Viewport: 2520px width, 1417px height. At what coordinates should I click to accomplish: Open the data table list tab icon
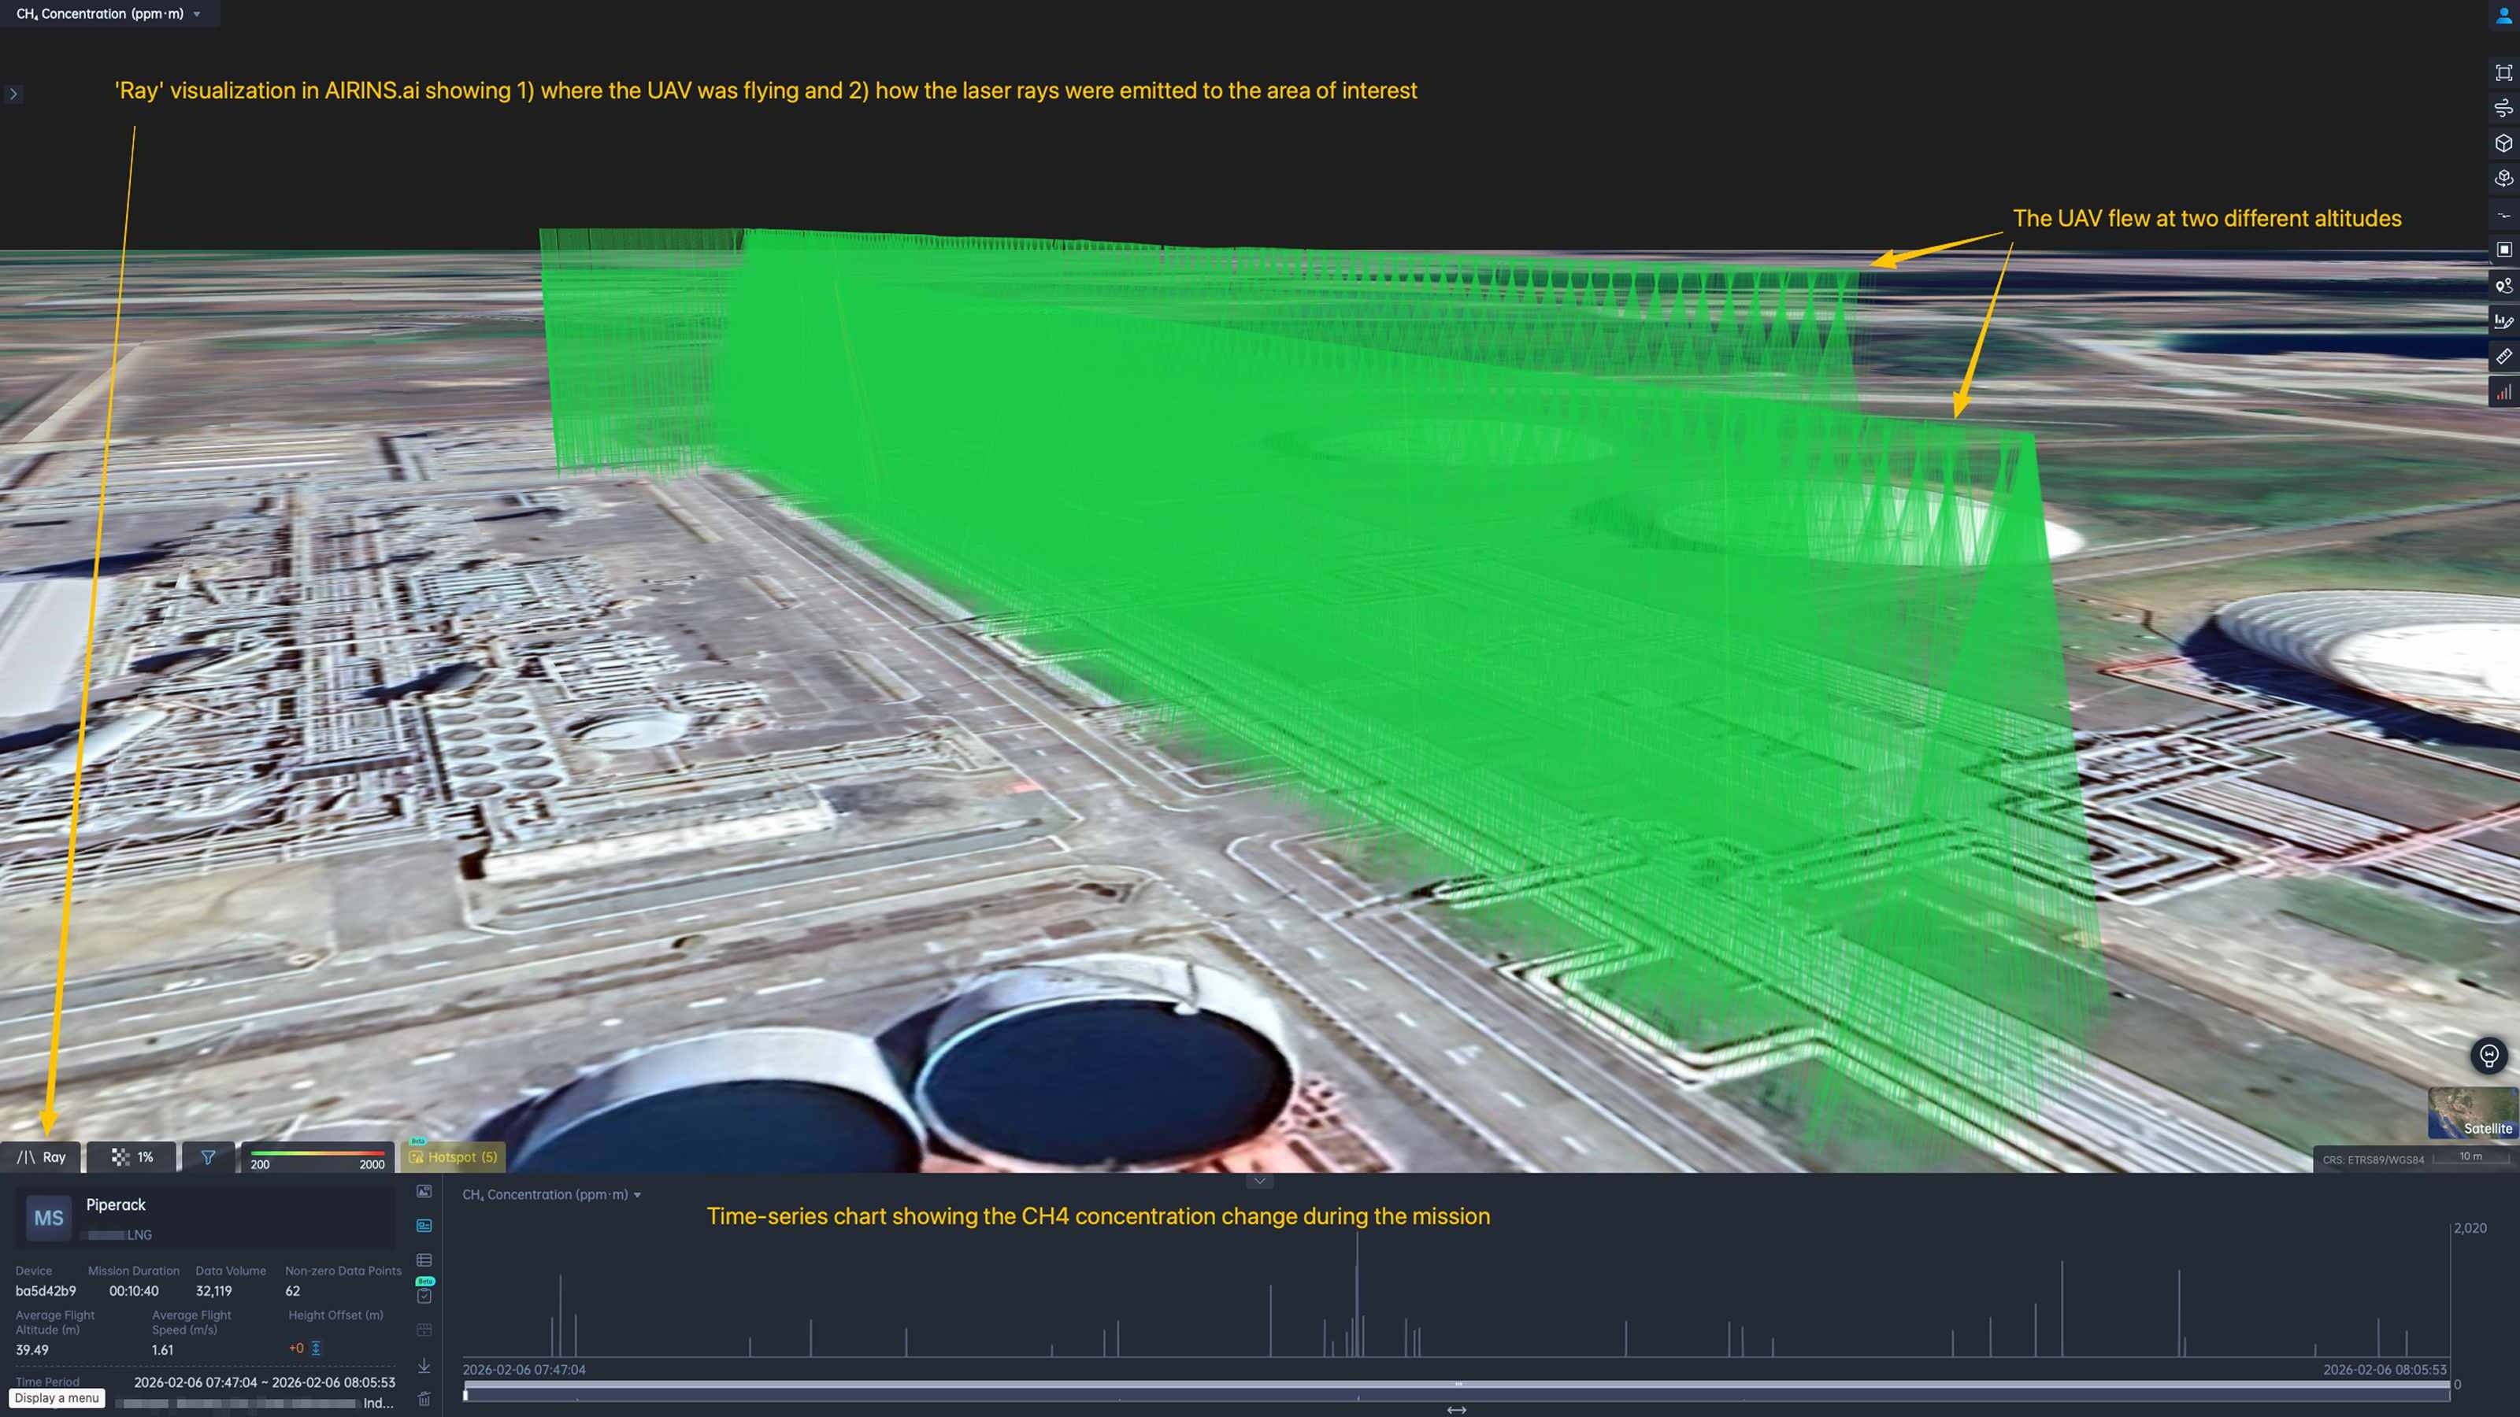pyautogui.click(x=424, y=1260)
